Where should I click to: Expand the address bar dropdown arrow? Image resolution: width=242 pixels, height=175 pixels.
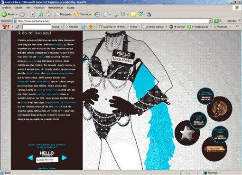pos(210,21)
